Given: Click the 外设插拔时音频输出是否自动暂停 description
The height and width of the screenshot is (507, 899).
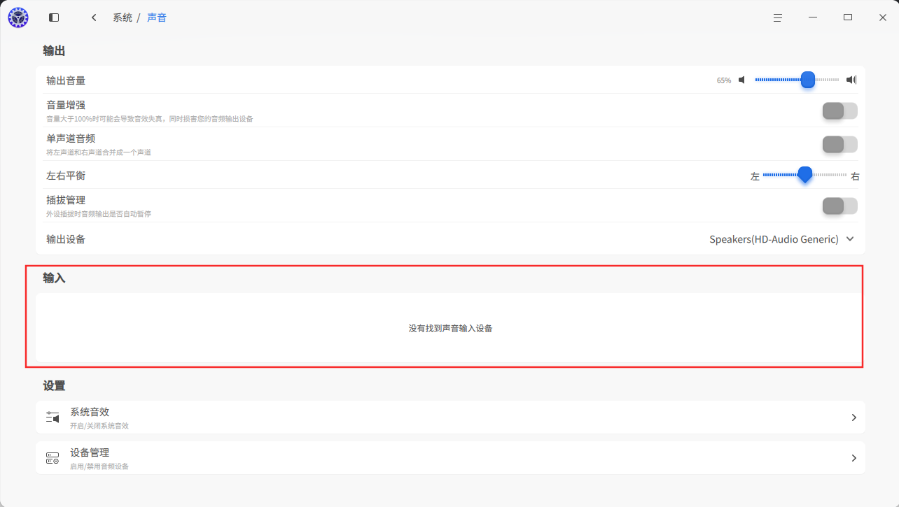Looking at the screenshot, I should 99,214.
